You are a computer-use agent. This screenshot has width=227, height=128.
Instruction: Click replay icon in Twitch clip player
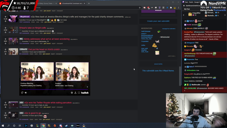(x=22, y=93)
